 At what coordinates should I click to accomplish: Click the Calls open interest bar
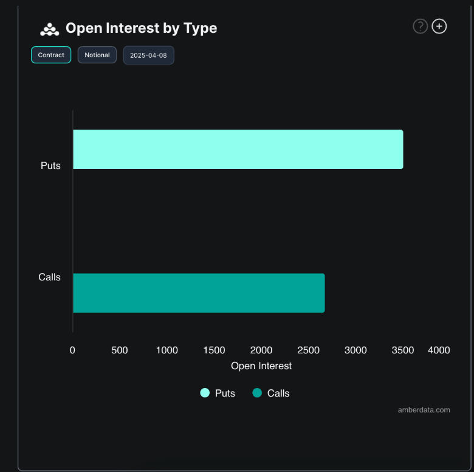click(199, 293)
